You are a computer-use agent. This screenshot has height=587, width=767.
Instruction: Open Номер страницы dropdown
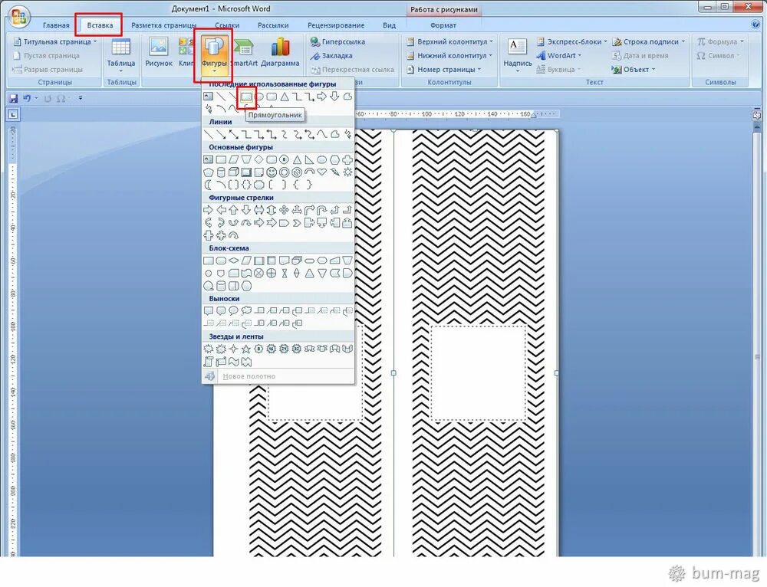click(x=443, y=70)
